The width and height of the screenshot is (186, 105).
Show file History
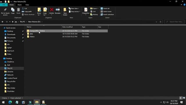[x=94, y=15]
